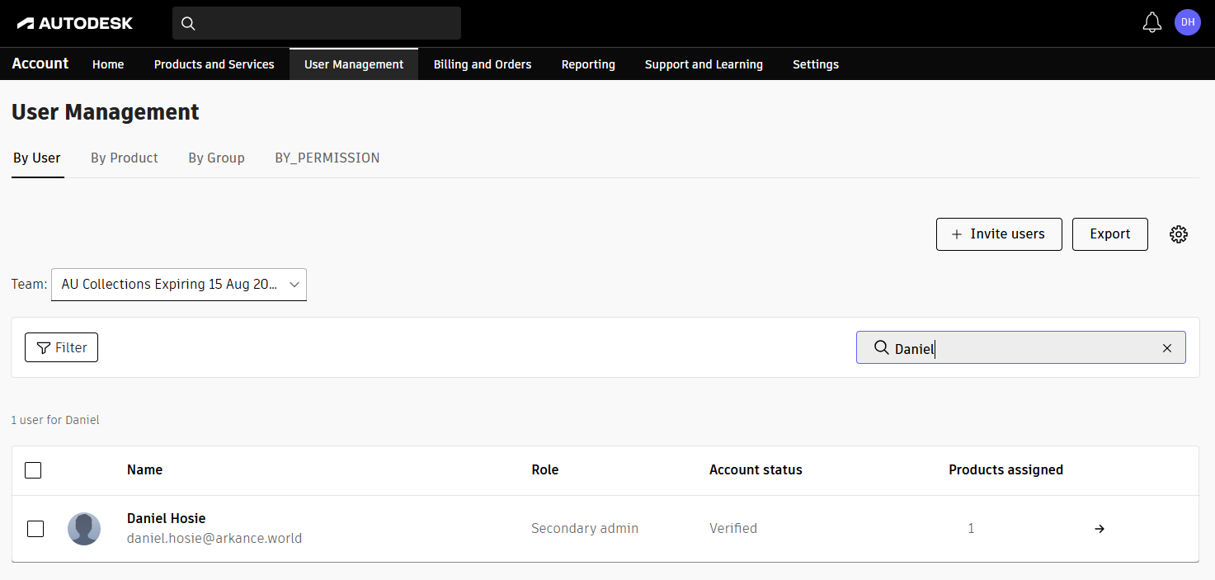Open the notifications bell
The height and width of the screenshot is (580, 1215).
tap(1151, 23)
